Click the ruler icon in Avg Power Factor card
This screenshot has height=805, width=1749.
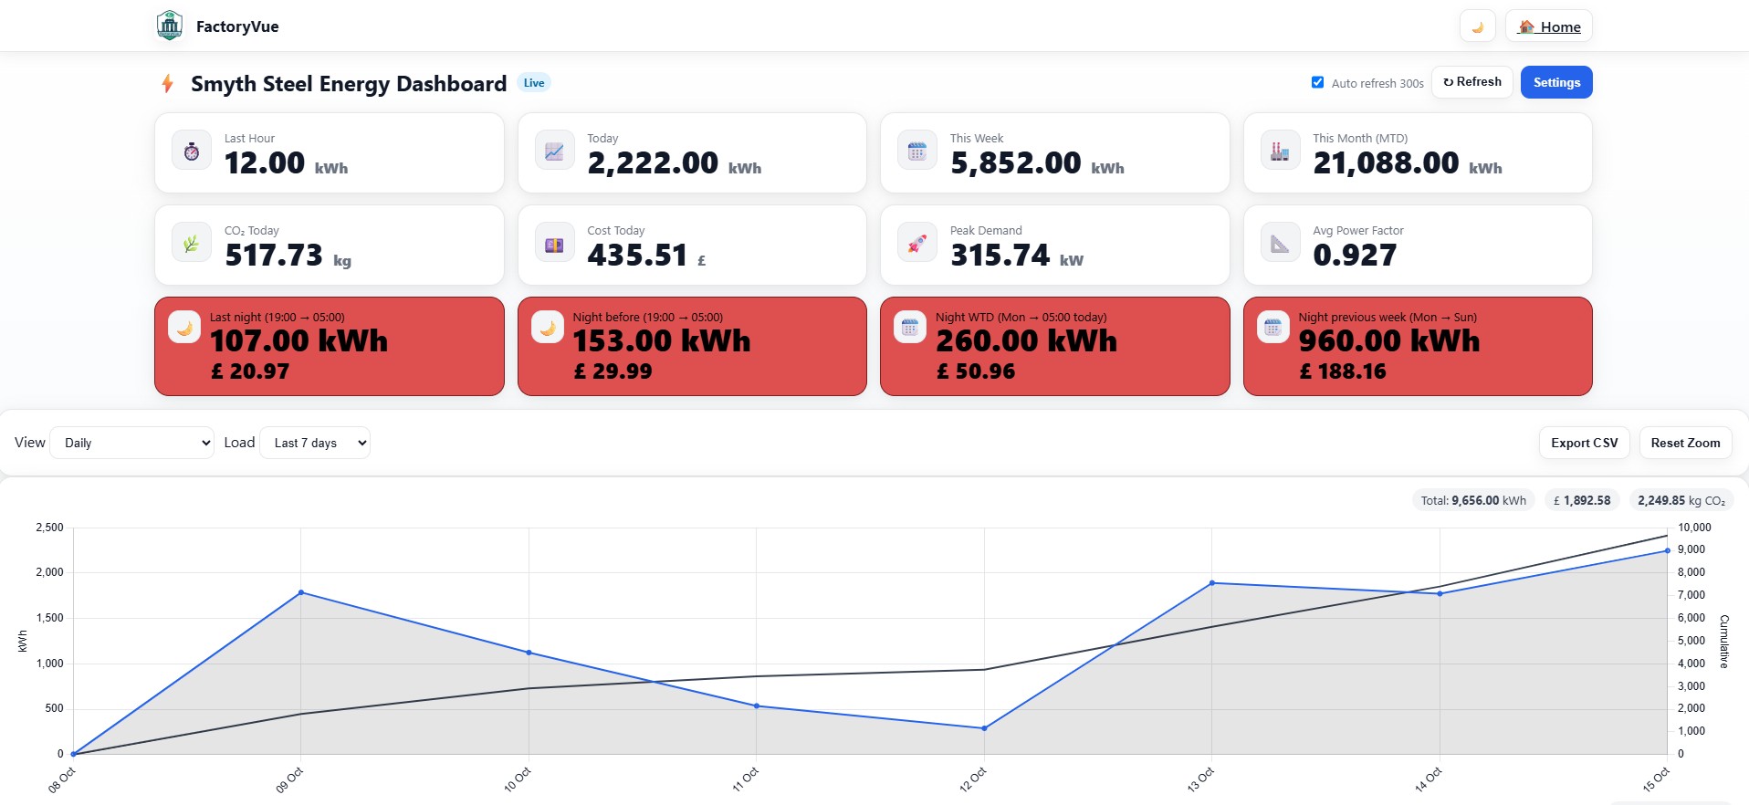pyautogui.click(x=1280, y=244)
